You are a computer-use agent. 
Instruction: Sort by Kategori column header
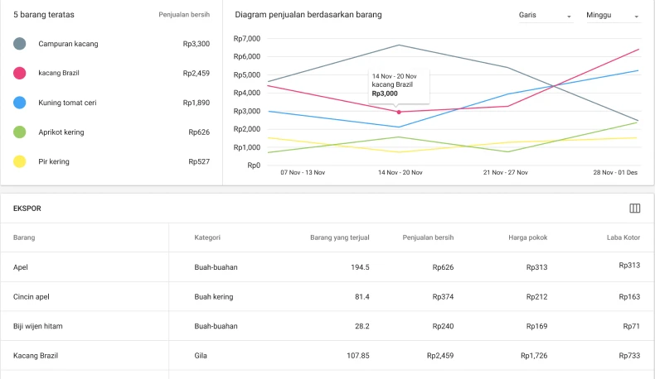coord(206,237)
